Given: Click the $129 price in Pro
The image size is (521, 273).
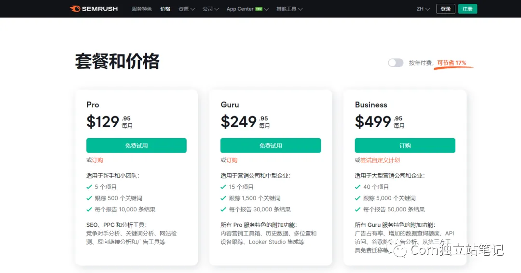Looking at the screenshot, I should (x=103, y=122).
